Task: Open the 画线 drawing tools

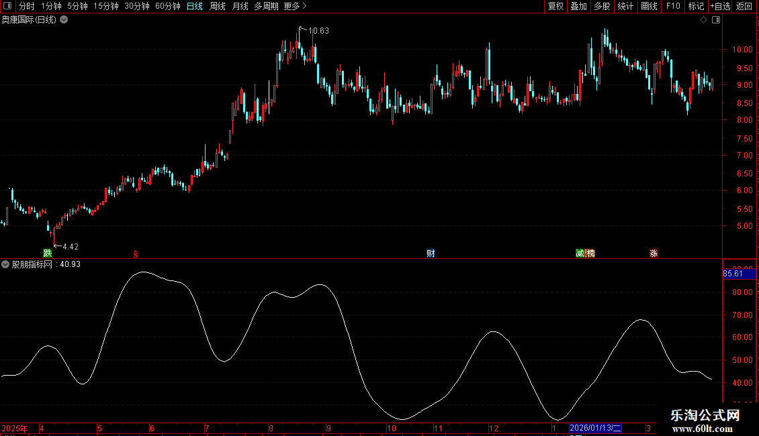Action: pyautogui.click(x=649, y=6)
